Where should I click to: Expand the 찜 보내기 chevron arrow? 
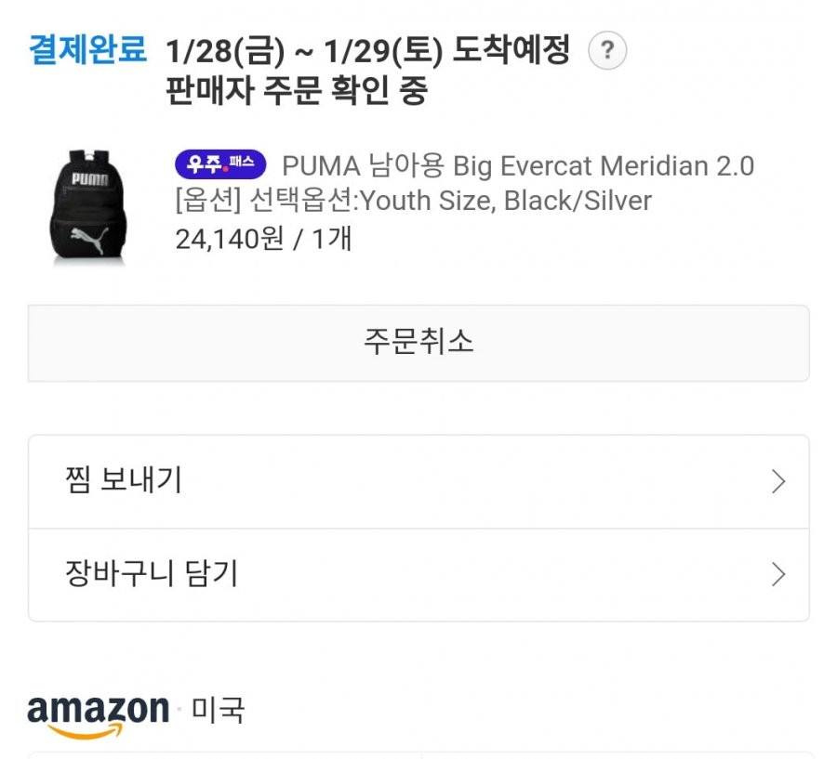778,481
